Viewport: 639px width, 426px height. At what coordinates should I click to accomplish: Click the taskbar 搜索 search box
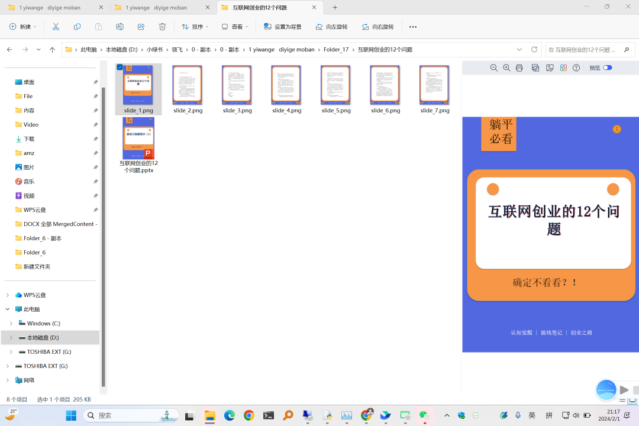tap(131, 415)
